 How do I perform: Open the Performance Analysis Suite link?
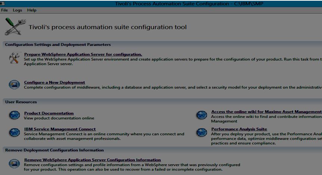tap(239, 129)
